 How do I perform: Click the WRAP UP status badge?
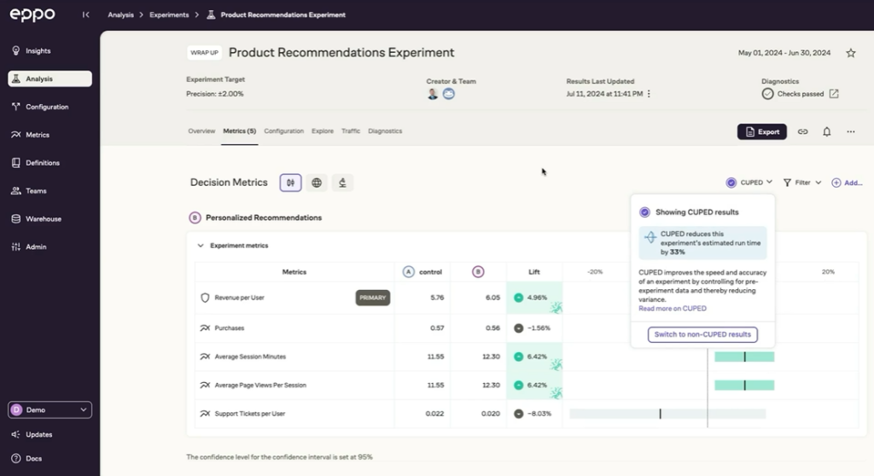(x=205, y=52)
